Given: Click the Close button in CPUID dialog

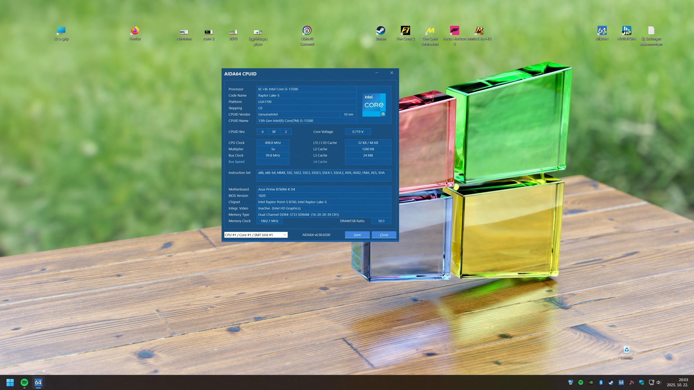Looking at the screenshot, I should [x=383, y=235].
